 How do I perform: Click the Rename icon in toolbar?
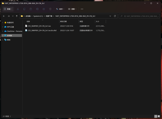(x=37, y=9)
